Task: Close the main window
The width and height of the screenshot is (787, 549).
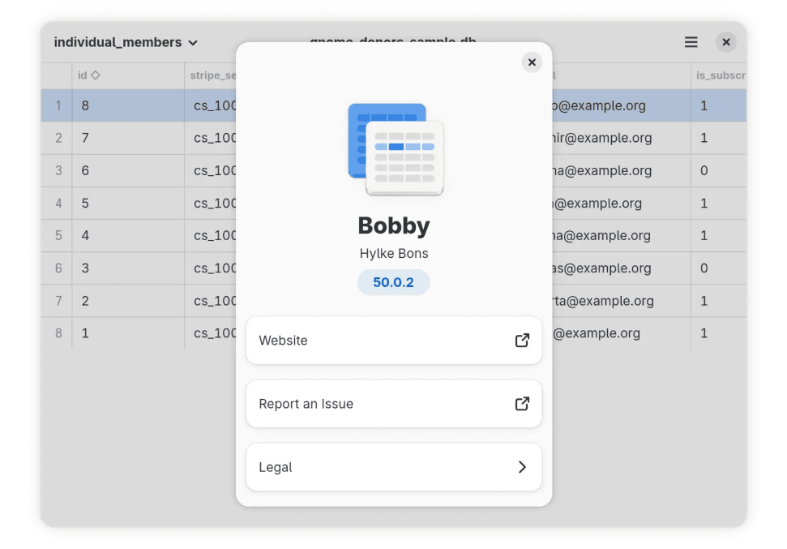Action: point(725,42)
